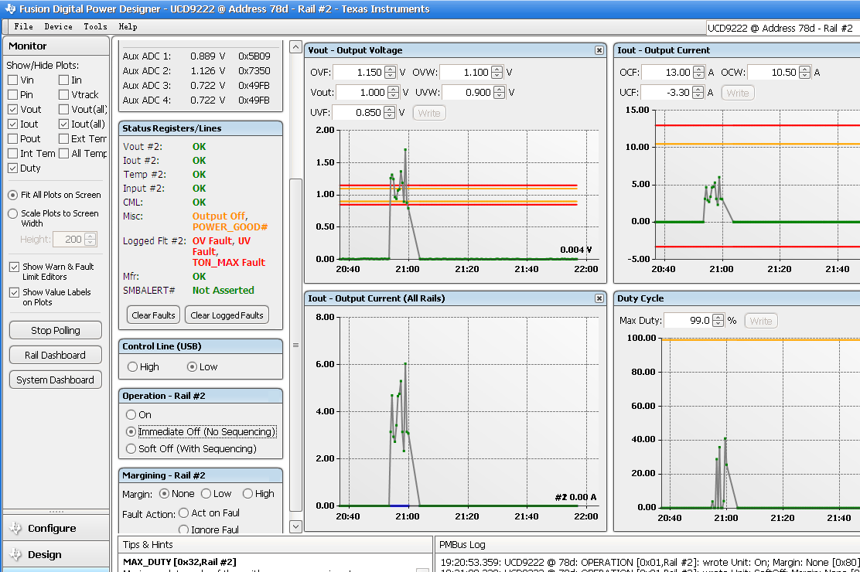Image resolution: width=860 pixels, height=572 pixels.
Task: Set Margin to High
Action: (248, 494)
